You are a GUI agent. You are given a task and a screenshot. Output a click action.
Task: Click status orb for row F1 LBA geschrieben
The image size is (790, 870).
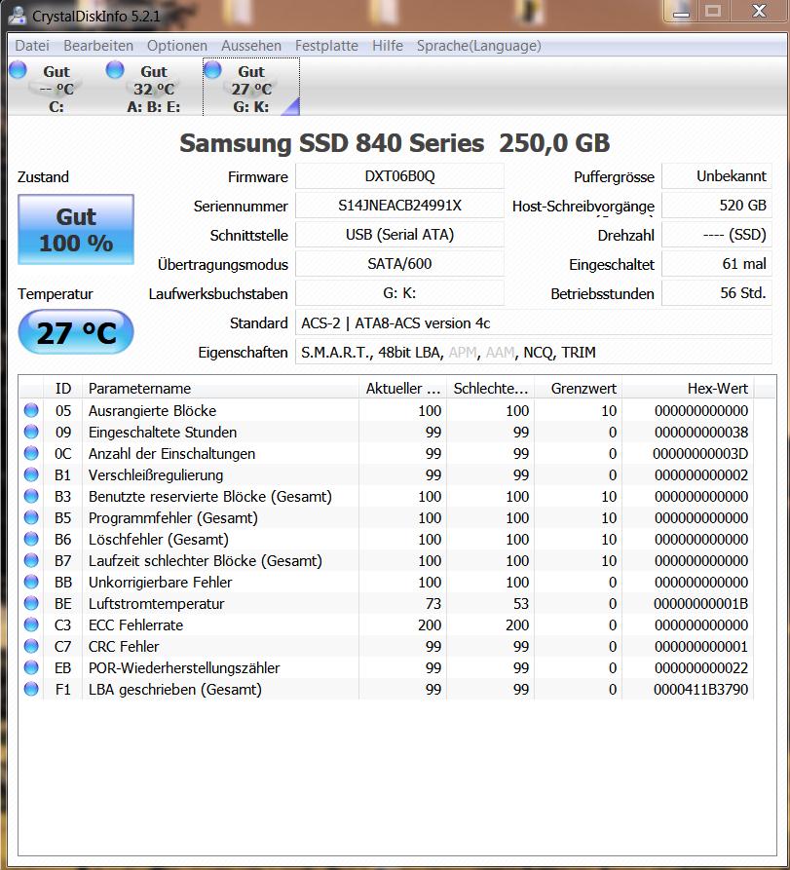coord(31,689)
